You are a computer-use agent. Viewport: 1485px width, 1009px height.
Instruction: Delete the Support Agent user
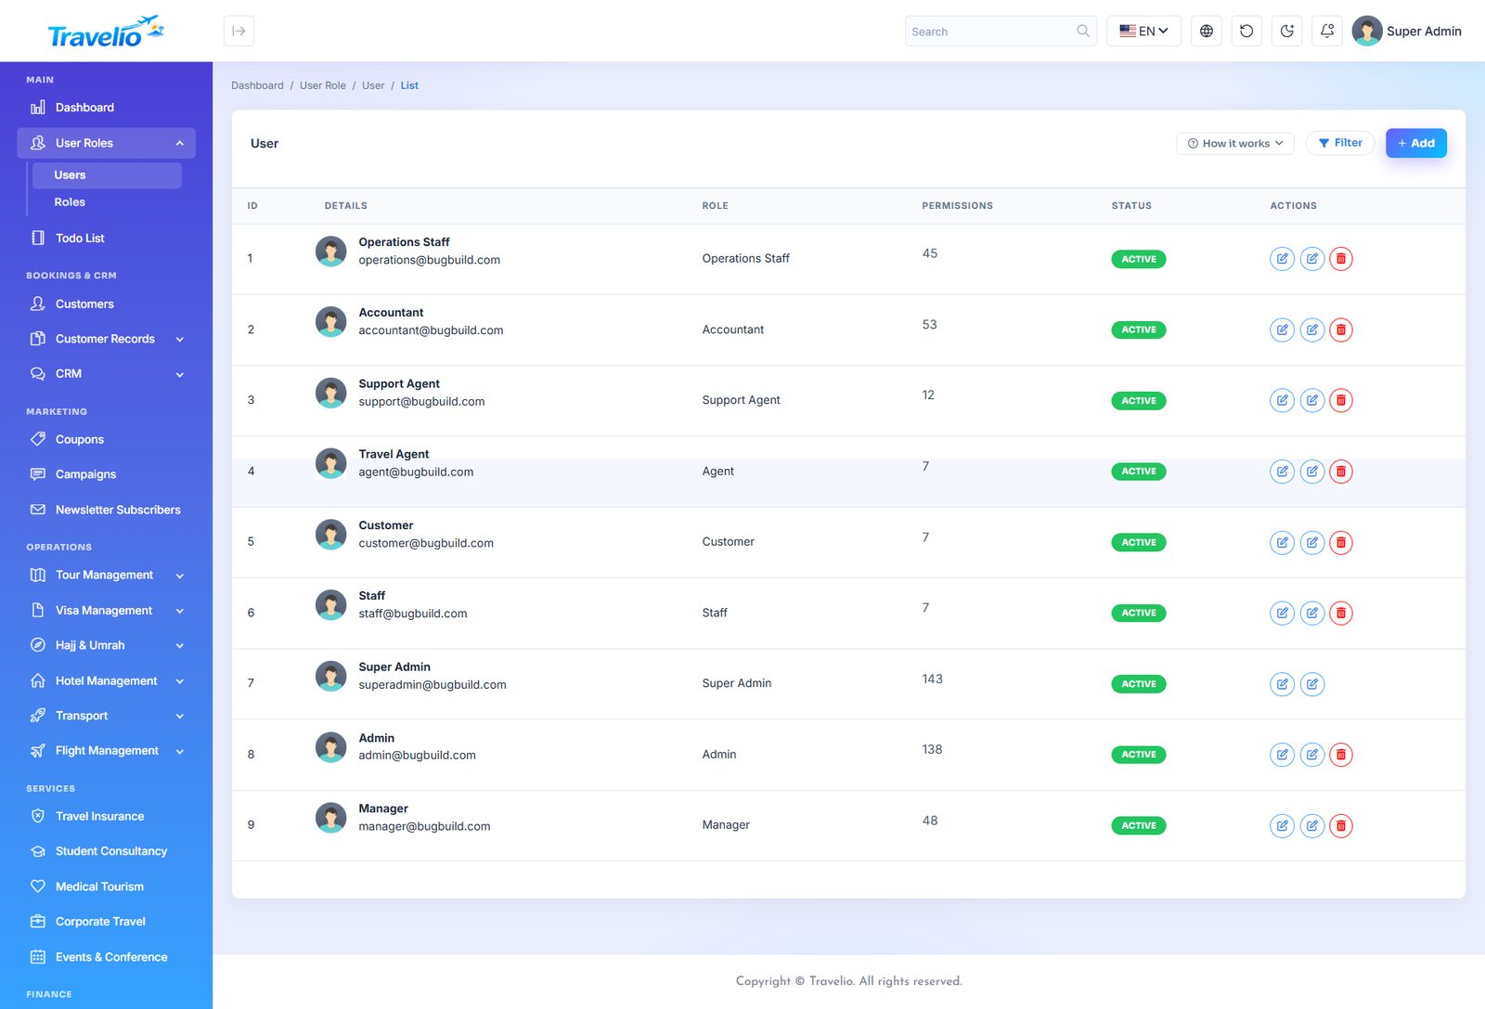[x=1341, y=400]
